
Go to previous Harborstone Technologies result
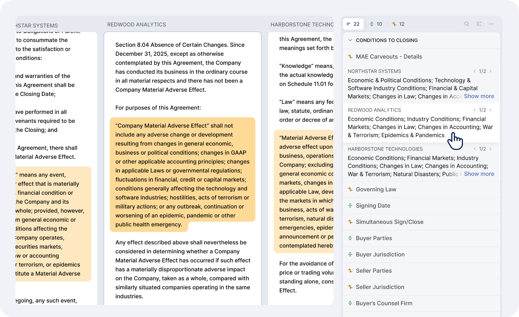tap(475, 149)
